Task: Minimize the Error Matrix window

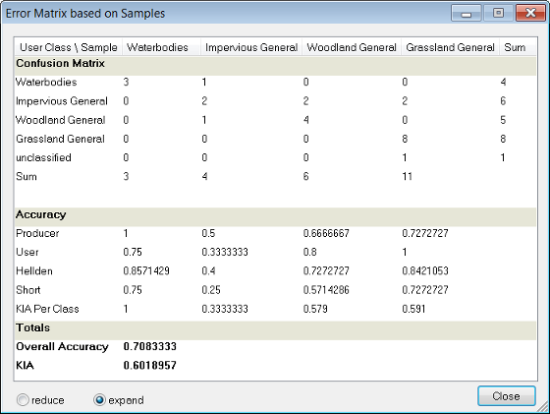Action: [x=466, y=14]
